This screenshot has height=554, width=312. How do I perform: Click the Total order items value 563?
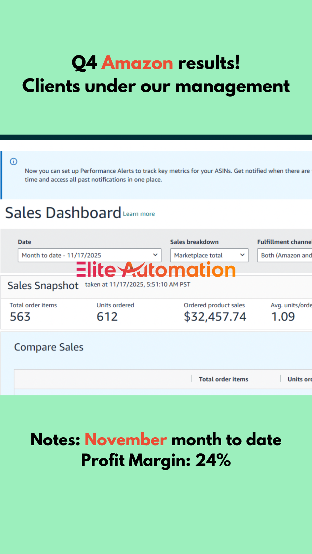click(20, 317)
